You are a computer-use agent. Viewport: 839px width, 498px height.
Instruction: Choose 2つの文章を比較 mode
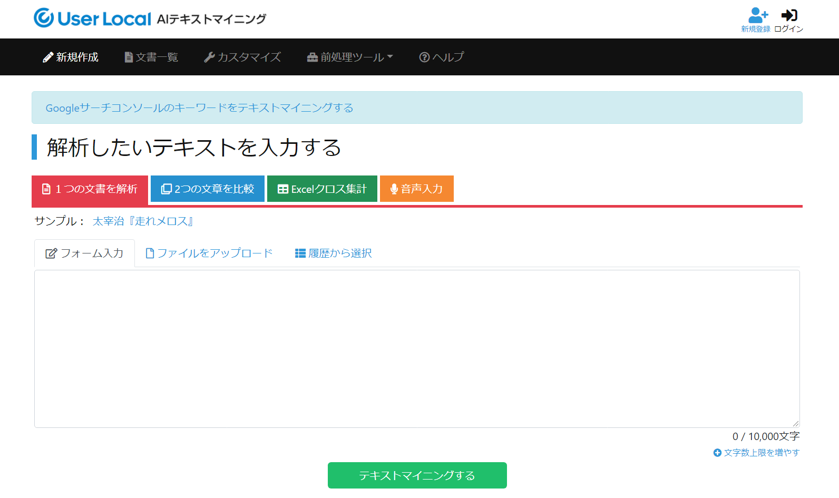click(208, 189)
